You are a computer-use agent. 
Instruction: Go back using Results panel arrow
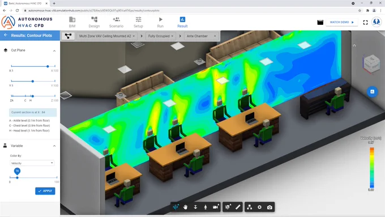(6, 35)
